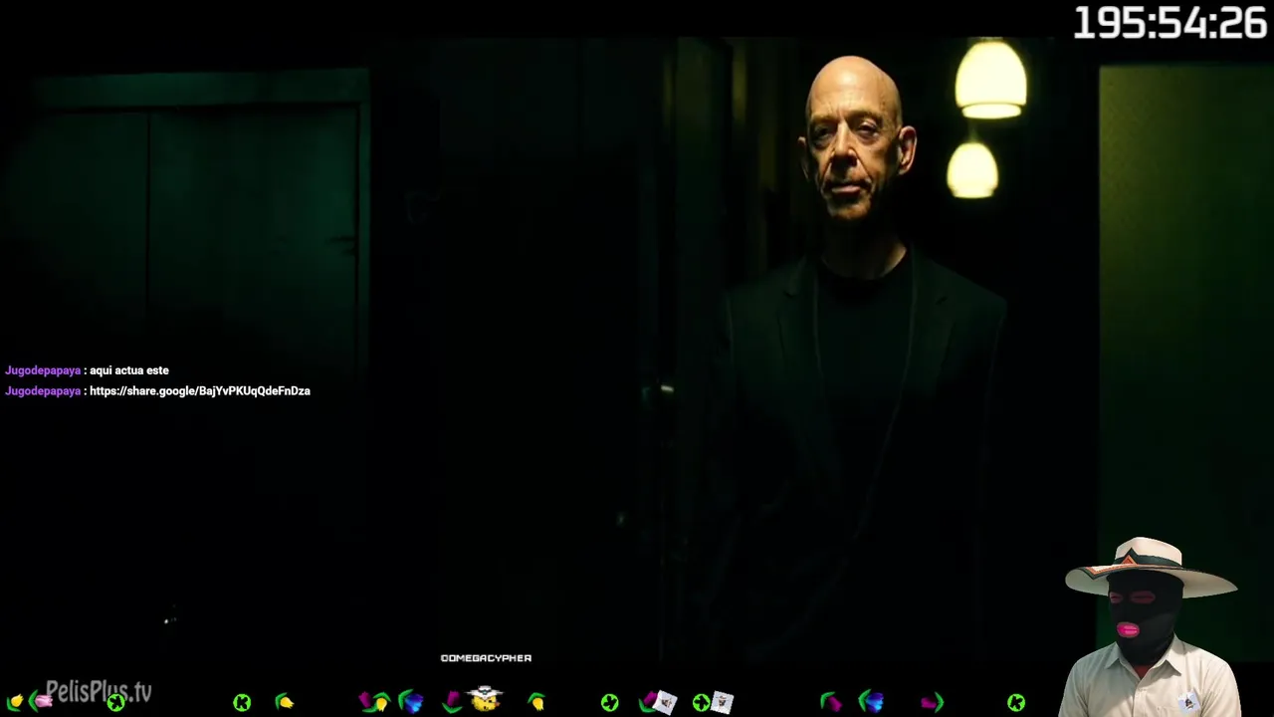Click the yellow emoji wearing a white hat
Screen dimensions: 1274x717
click(485, 698)
